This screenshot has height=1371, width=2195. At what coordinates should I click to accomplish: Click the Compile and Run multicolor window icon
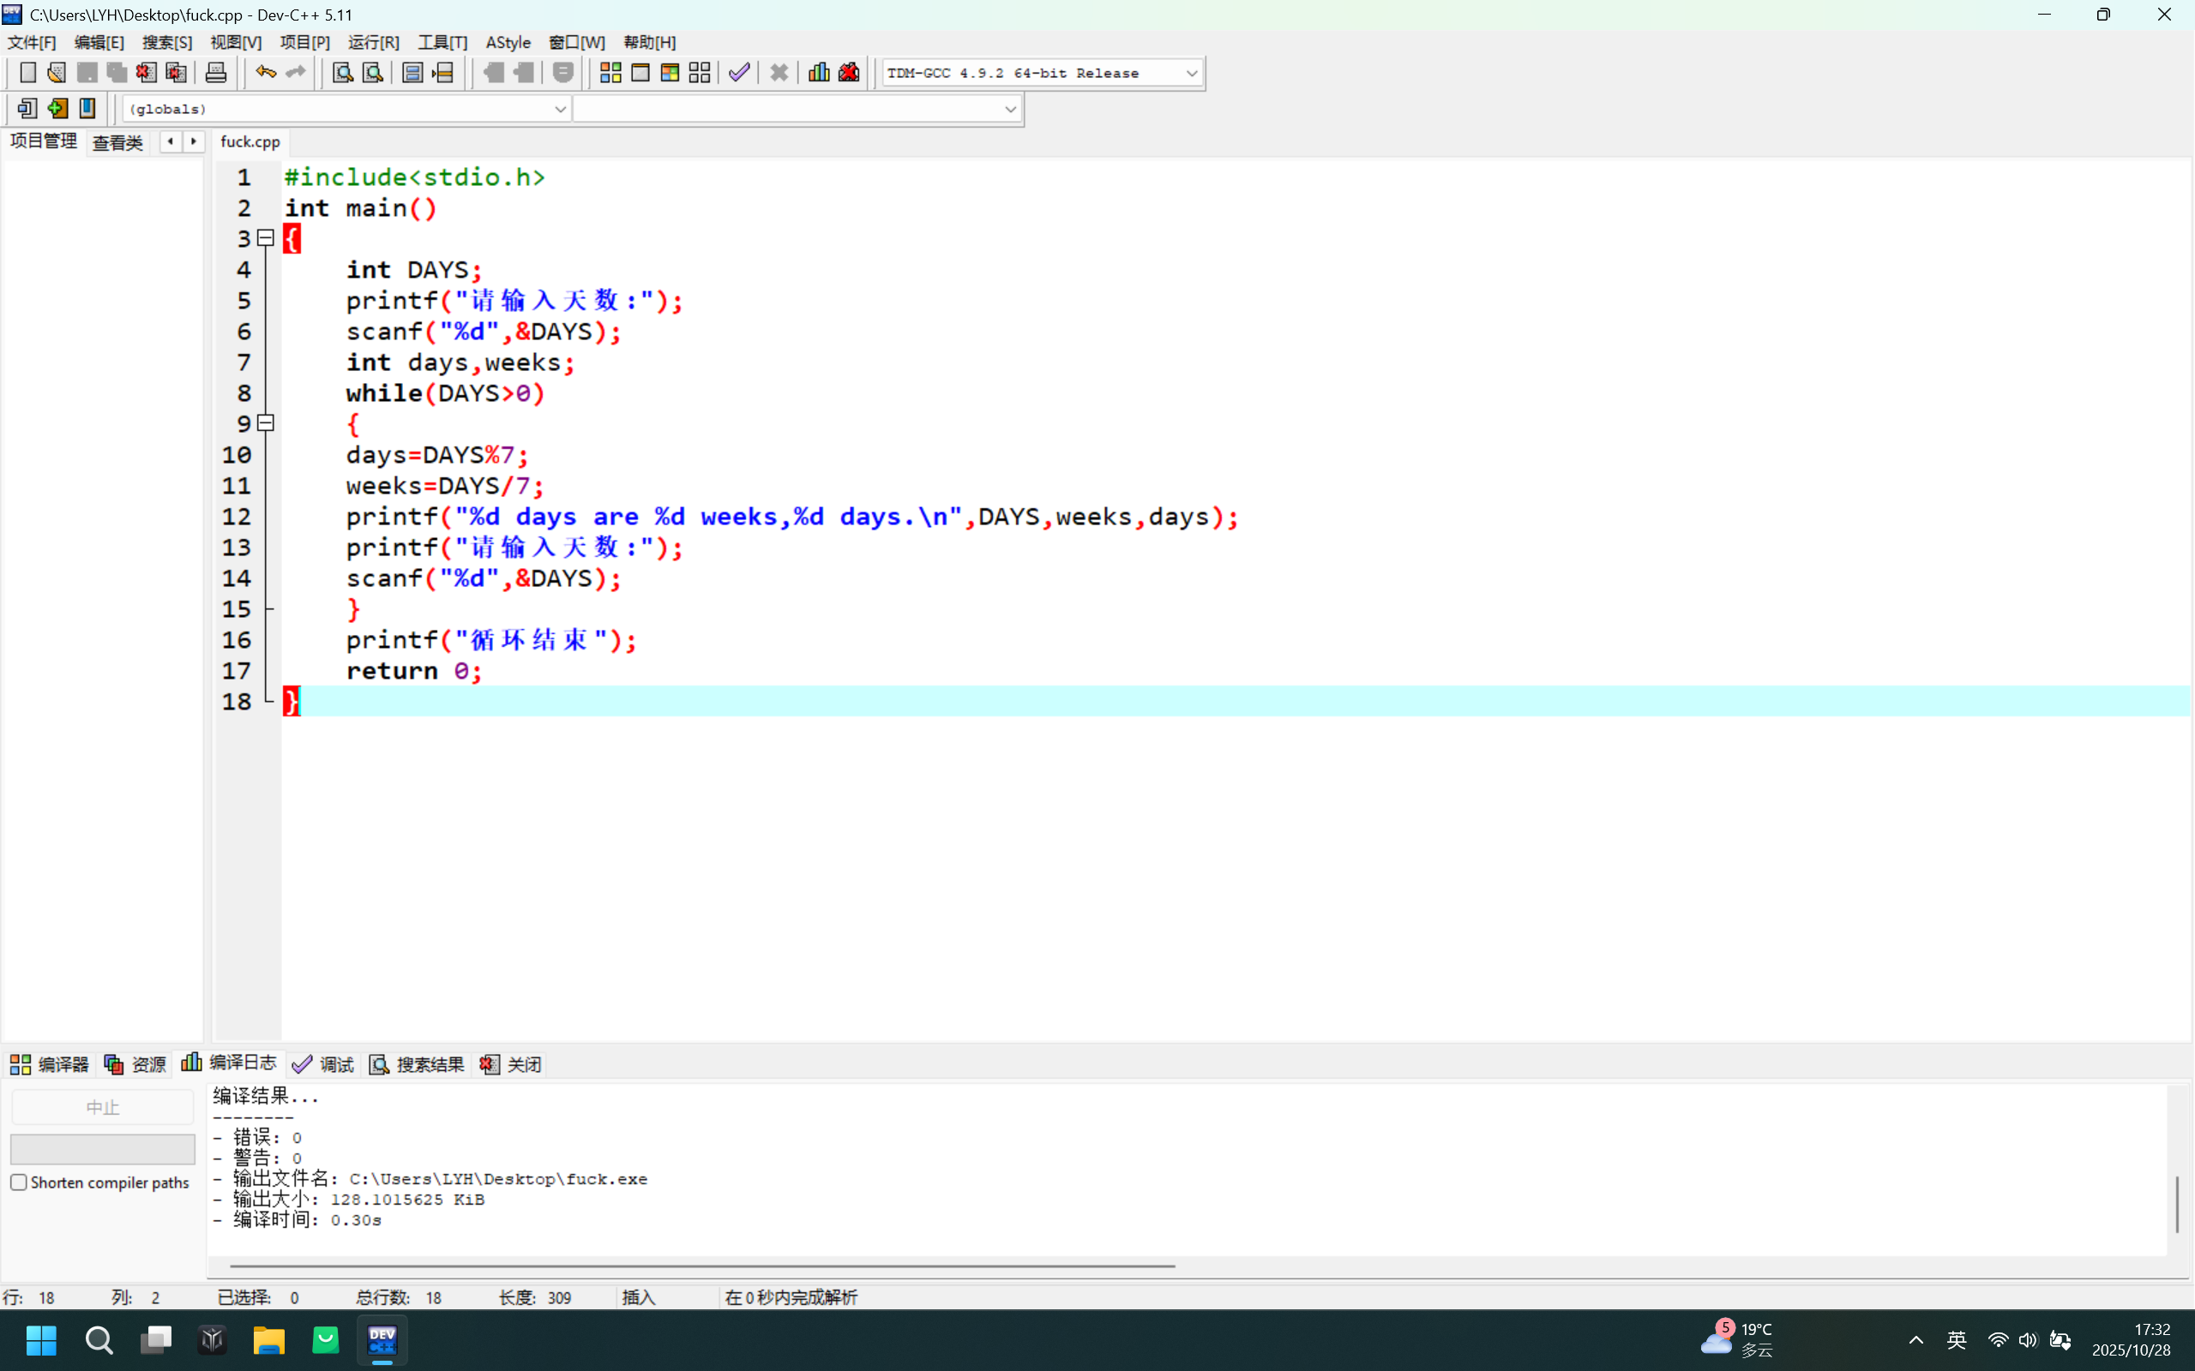click(x=670, y=73)
